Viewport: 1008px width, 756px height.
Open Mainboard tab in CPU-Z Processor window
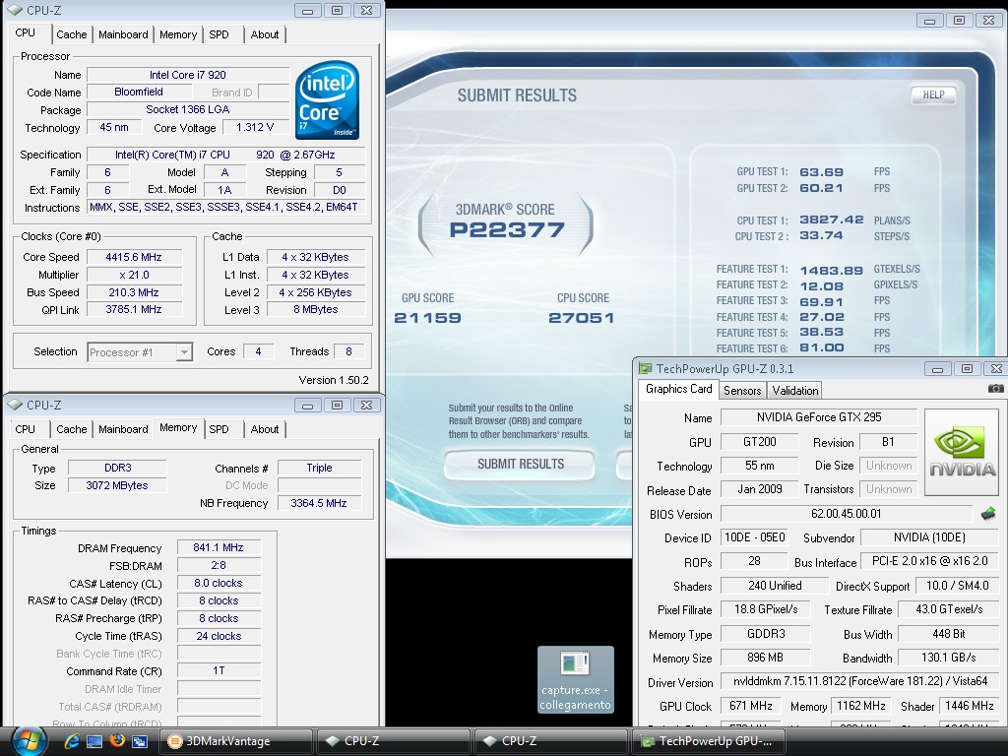pyautogui.click(x=123, y=34)
